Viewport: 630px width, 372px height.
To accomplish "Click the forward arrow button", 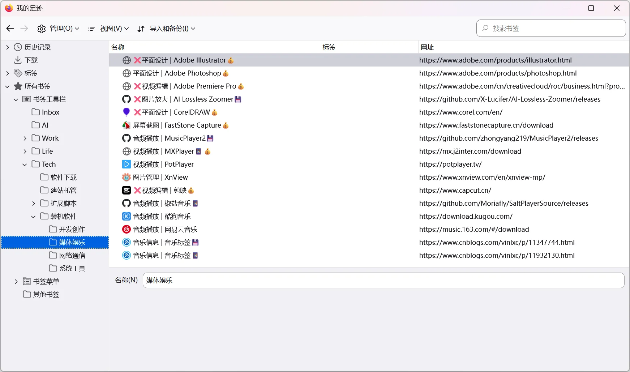I will (x=24, y=29).
